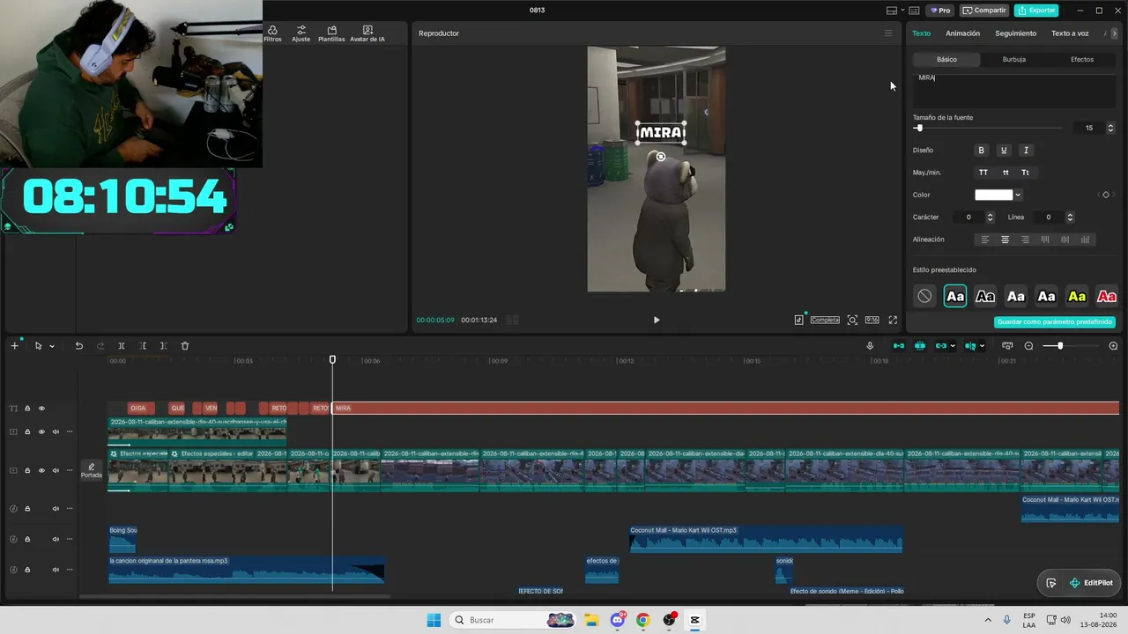The height and width of the screenshot is (634, 1128).
Task: Click the fit timeline preview icon
Action: 1007,346
